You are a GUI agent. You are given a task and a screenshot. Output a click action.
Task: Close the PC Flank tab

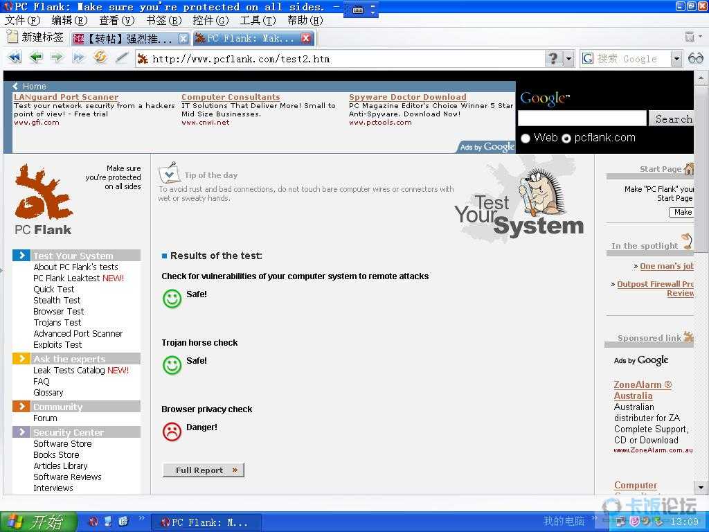[306, 38]
